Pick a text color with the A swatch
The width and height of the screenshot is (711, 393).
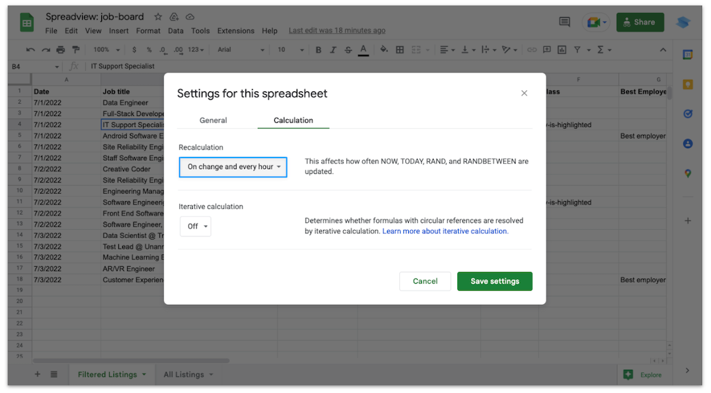(x=363, y=50)
